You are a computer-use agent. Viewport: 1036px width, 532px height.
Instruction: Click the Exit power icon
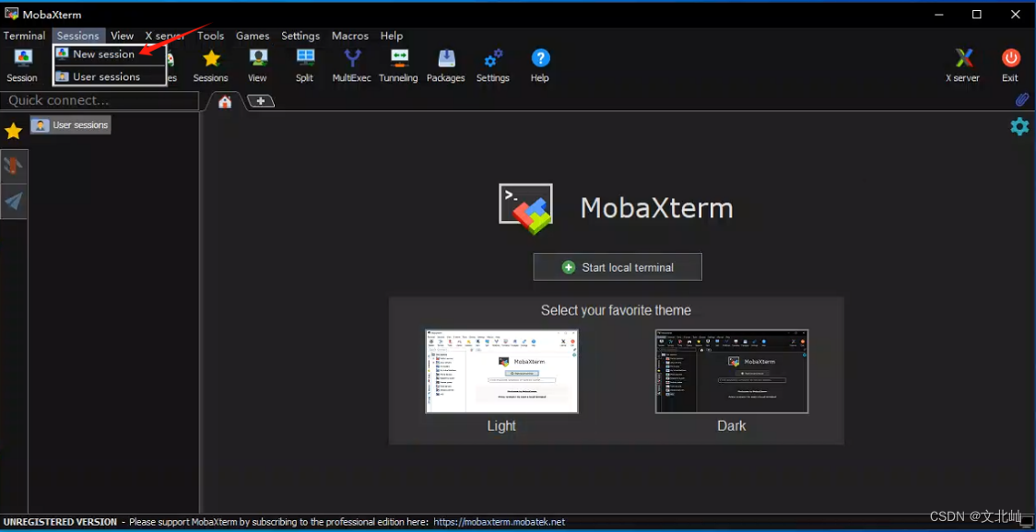tap(1010, 66)
